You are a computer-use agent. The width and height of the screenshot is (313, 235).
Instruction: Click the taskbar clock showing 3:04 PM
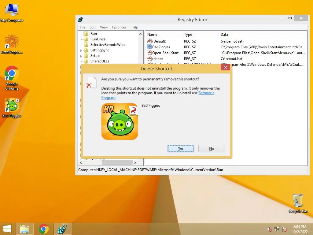click(x=300, y=229)
